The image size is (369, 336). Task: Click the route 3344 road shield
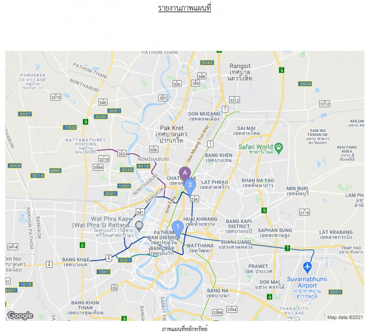click(232, 309)
